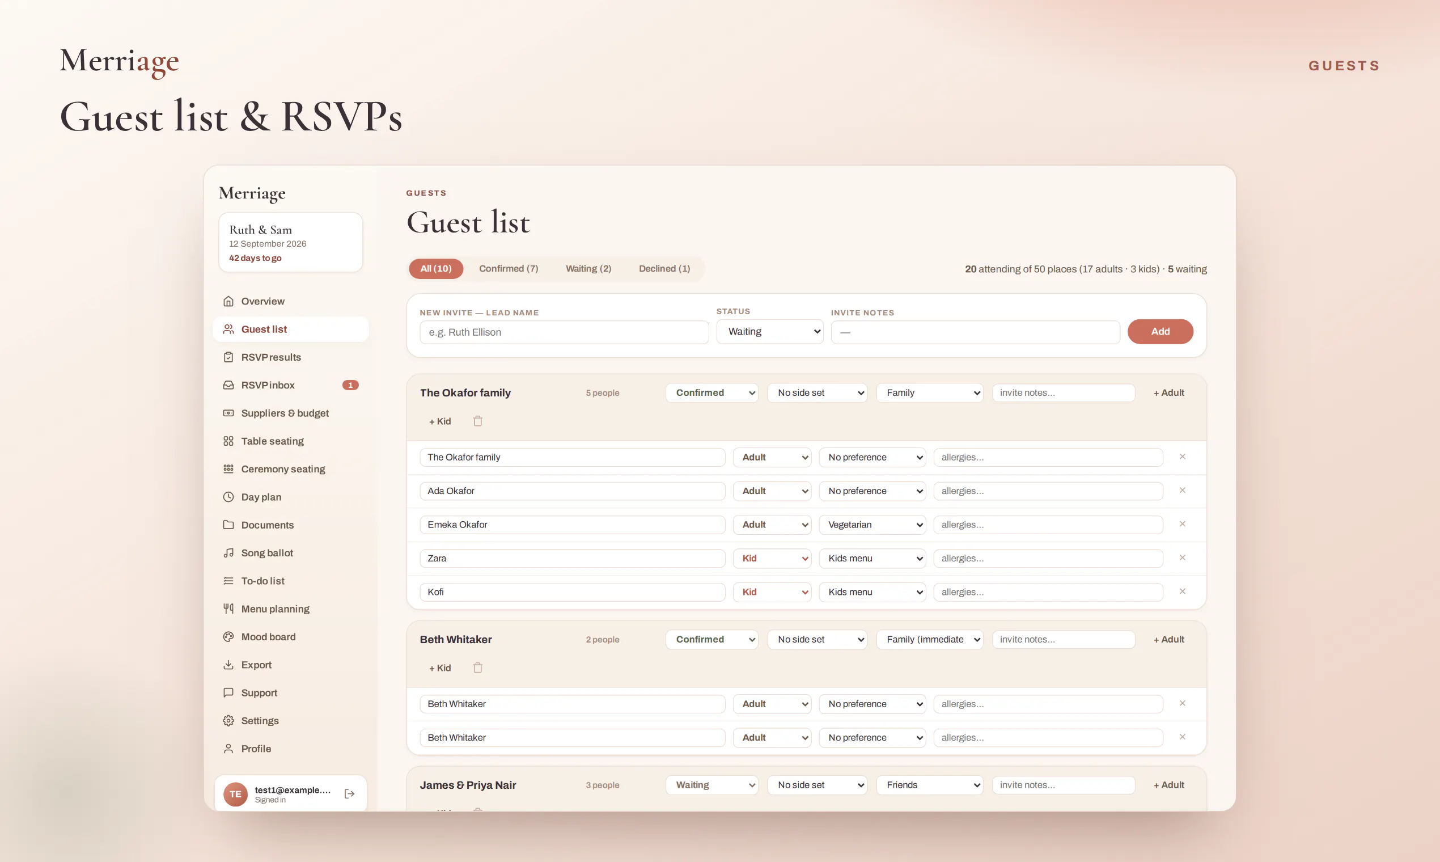Viewport: 1440px width, 862px height.
Task: Open the new invite Status dropdown
Action: 770,332
